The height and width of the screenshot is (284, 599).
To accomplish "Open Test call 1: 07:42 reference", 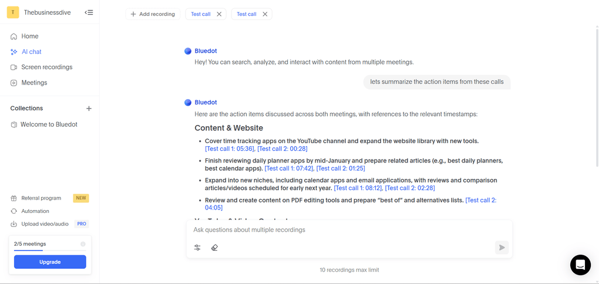I will [x=289, y=168].
